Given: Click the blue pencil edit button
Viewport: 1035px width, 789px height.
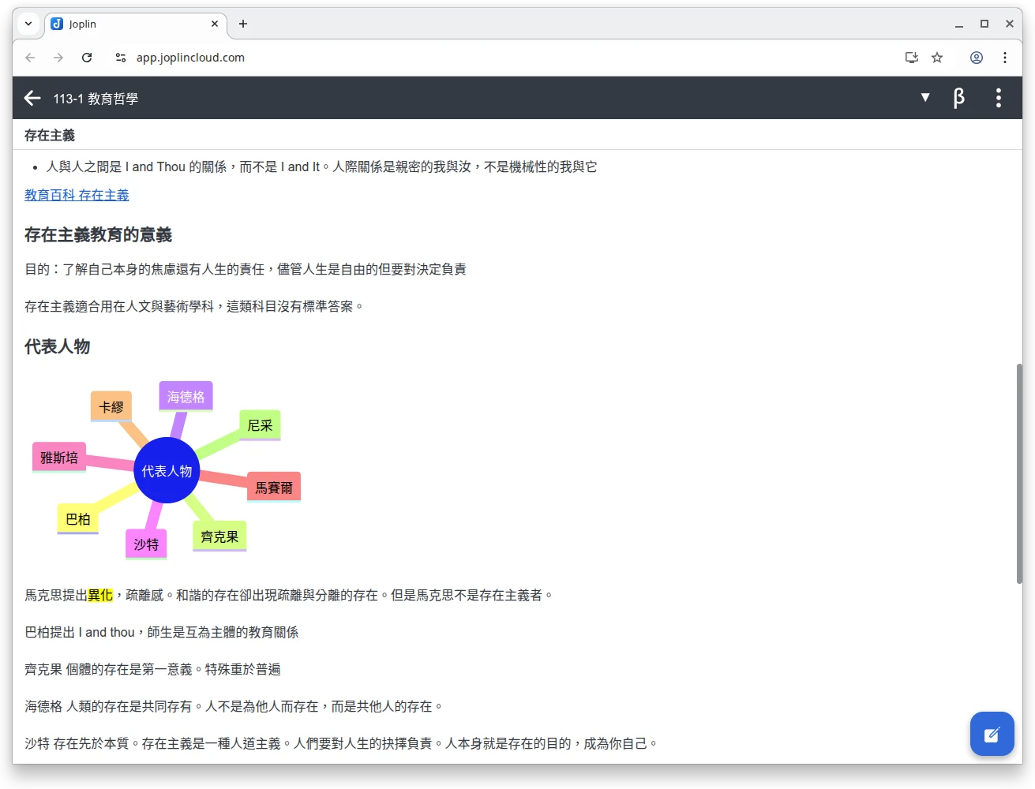Looking at the screenshot, I should click(x=992, y=734).
